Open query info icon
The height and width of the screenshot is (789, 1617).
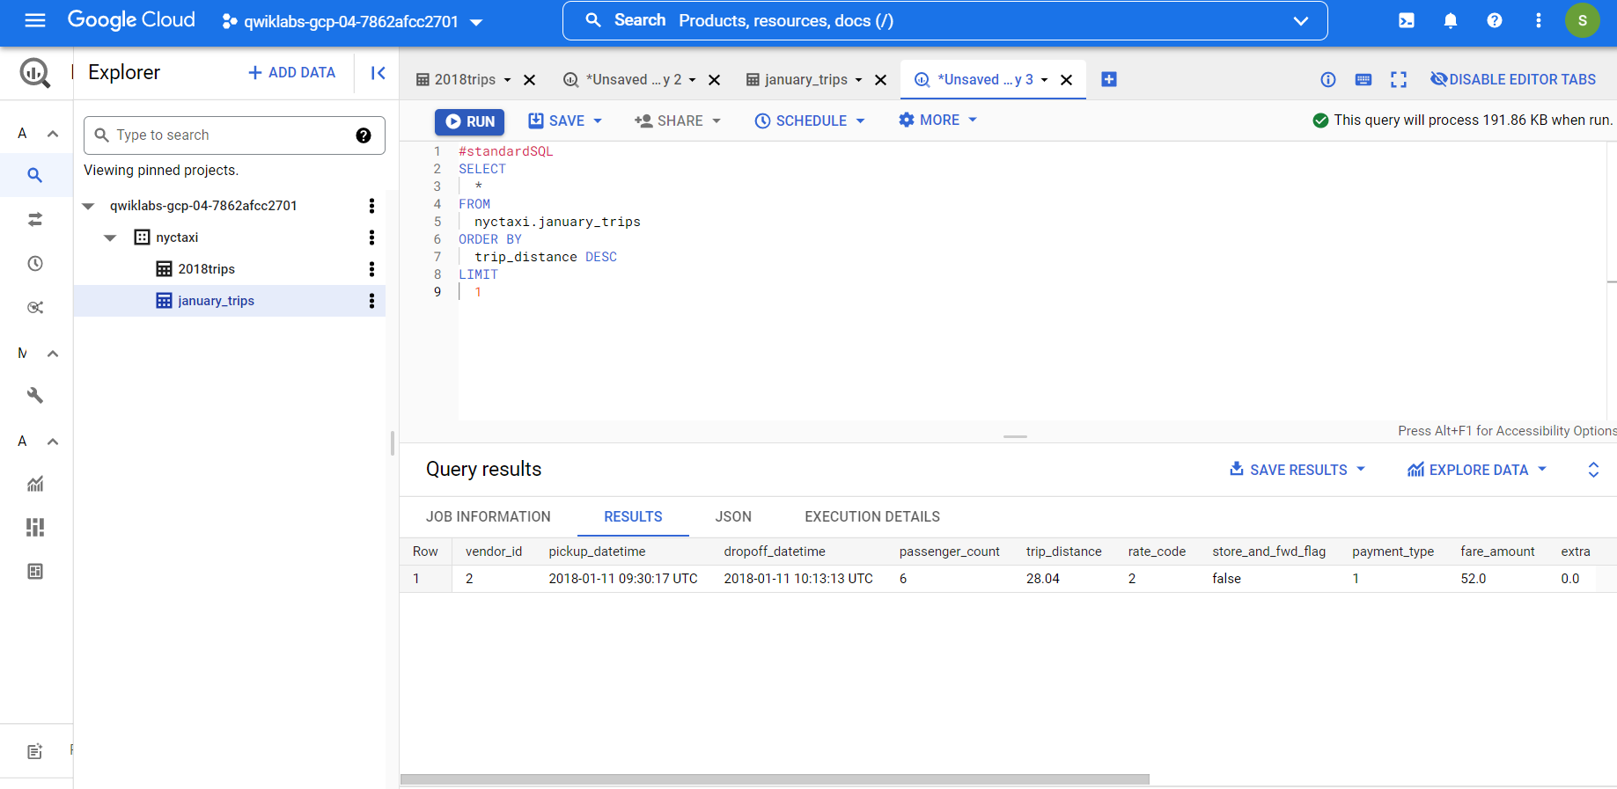pos(1328,80)
